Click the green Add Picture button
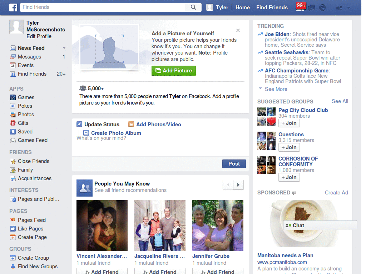 [174, 71]
